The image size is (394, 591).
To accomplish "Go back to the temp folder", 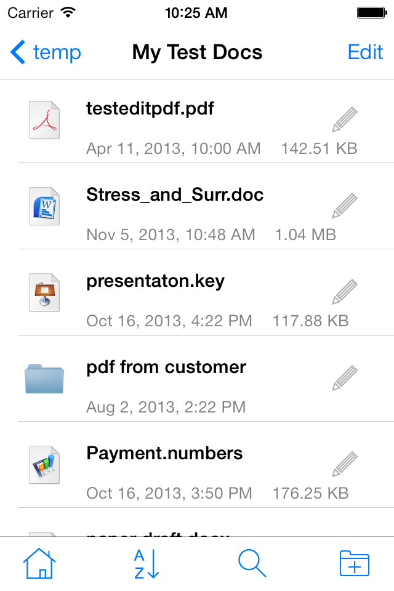I will 45,52.
